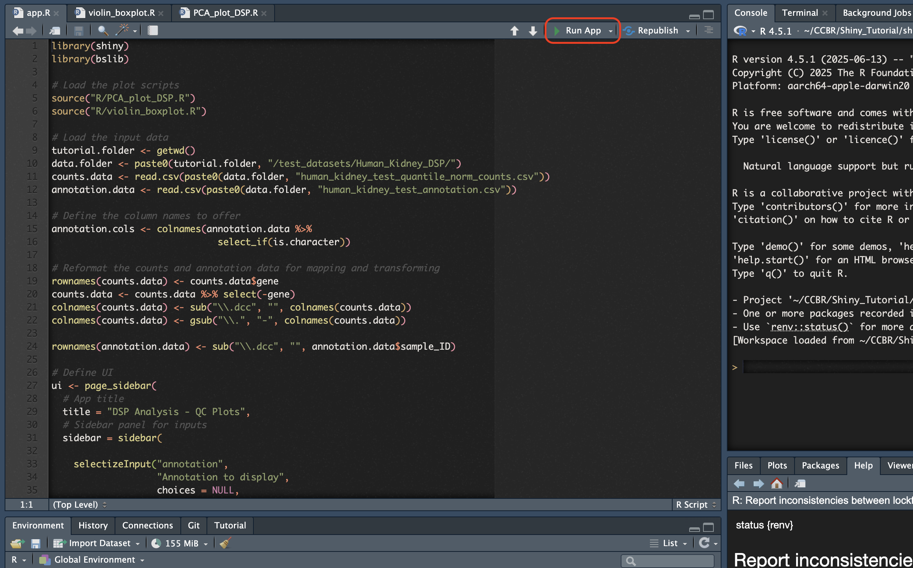Viewport: 913px width, 568px height.
Task: Open the Terminal tab
Action: coord(800,13)
